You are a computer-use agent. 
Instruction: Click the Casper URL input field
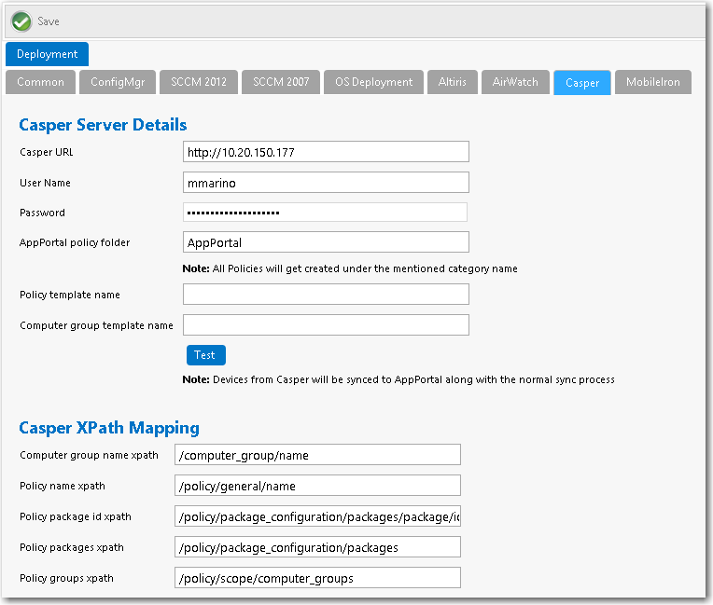[x=326, y=152]
